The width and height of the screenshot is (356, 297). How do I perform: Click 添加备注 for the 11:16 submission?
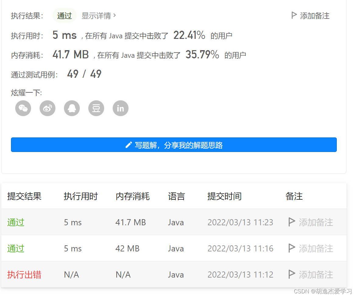[315, 248]
